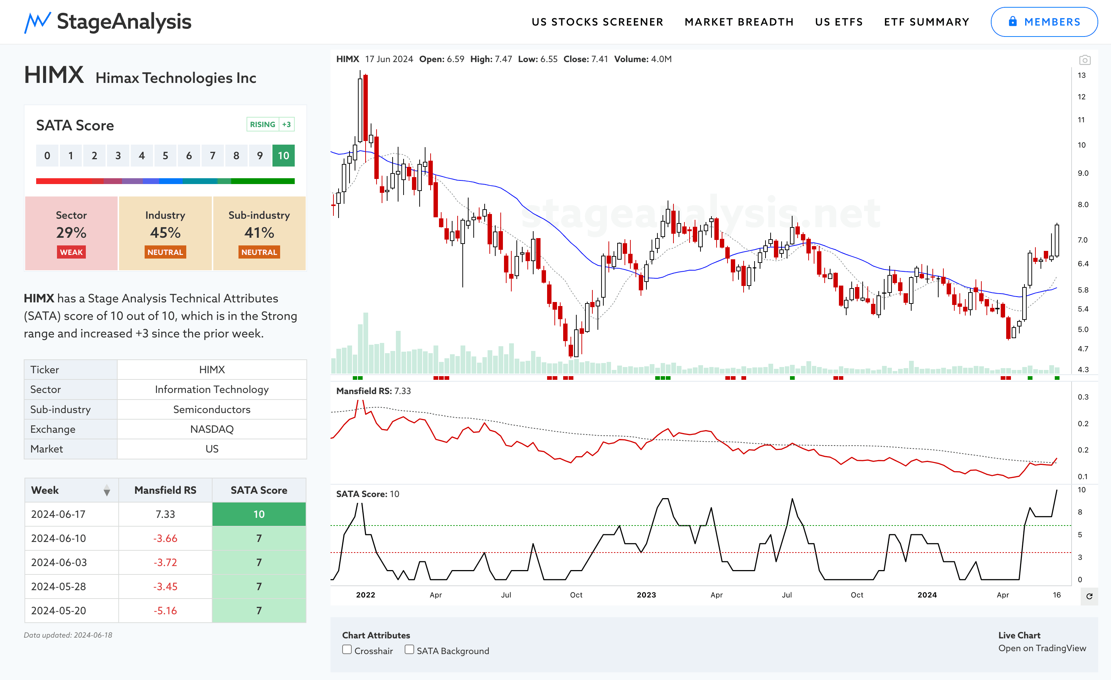
Task: Click the 2024-05-28 week cell
Action: tap(72, 586)
